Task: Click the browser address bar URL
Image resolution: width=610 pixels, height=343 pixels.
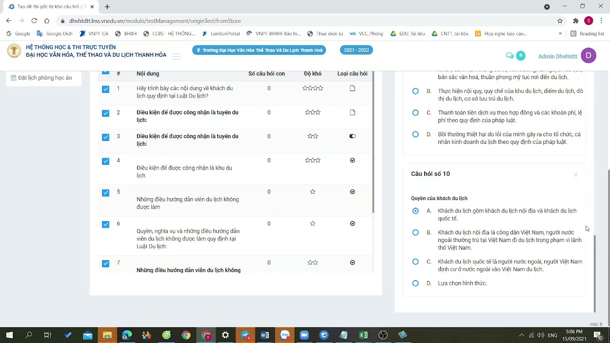Action: coord(155,21)
